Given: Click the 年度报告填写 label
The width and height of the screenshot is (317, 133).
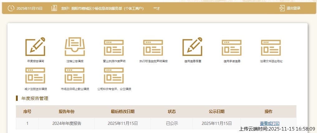Looking at the screenshot, I should point(36,61).
